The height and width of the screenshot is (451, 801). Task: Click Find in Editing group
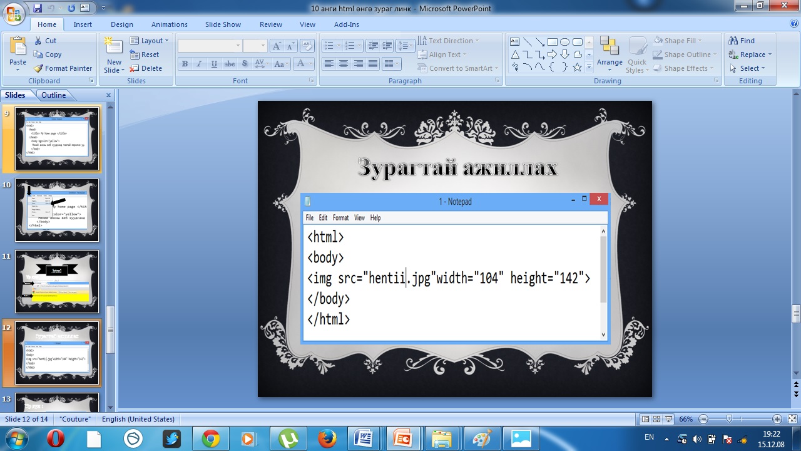click(742, 41)
